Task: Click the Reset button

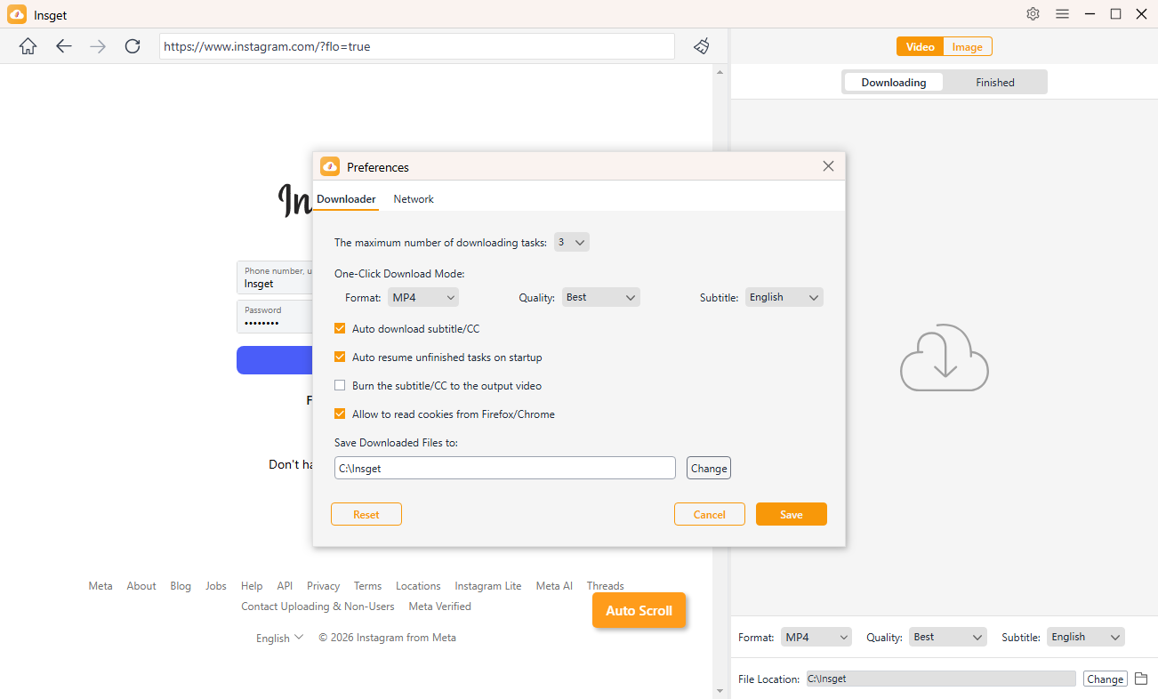Action: click(x=366, y=515)
